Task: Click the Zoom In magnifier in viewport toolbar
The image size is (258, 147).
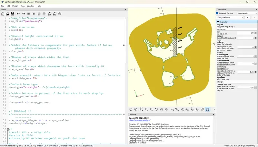Action: point(146,109)
